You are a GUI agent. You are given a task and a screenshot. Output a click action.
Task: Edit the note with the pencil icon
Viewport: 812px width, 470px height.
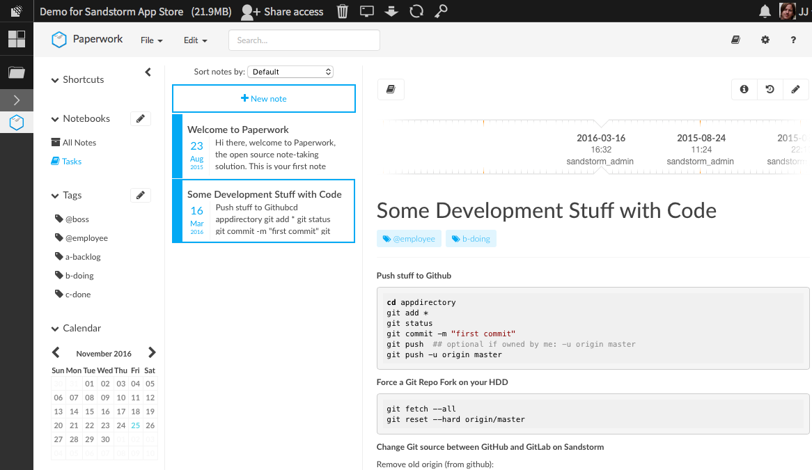[x=795, y=89]
